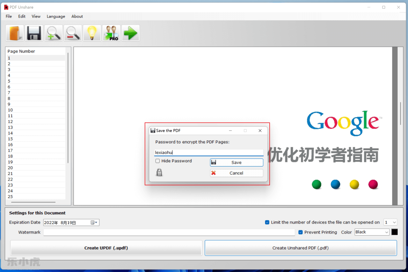Select page 17 in the page list
408x272 pixels.
[36, 150]
